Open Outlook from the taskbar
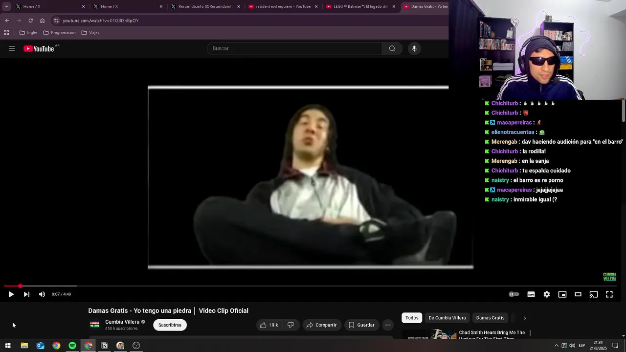 coord(40,346)
